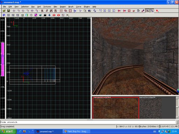
Task: Click Select Inside icon
Action: [56, 11]
